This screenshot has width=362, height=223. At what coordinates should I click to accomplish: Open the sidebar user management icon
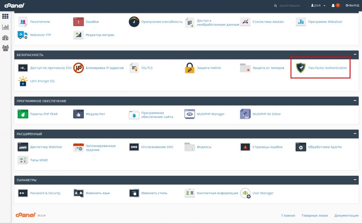(5, 48)
